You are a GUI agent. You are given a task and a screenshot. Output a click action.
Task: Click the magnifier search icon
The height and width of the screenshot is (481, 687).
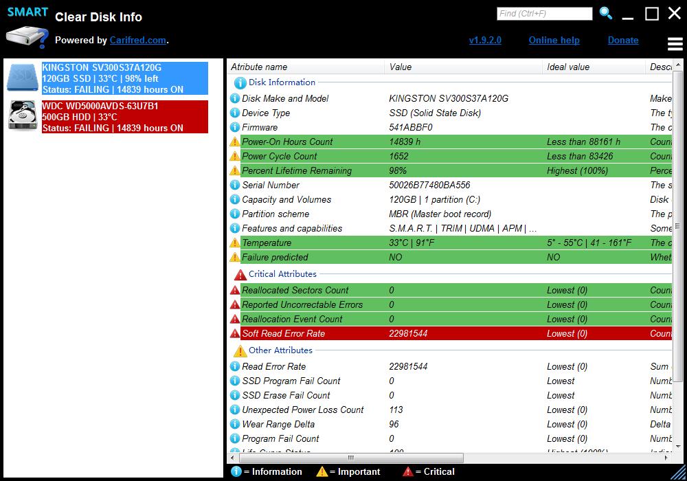(x=605, y=13)
